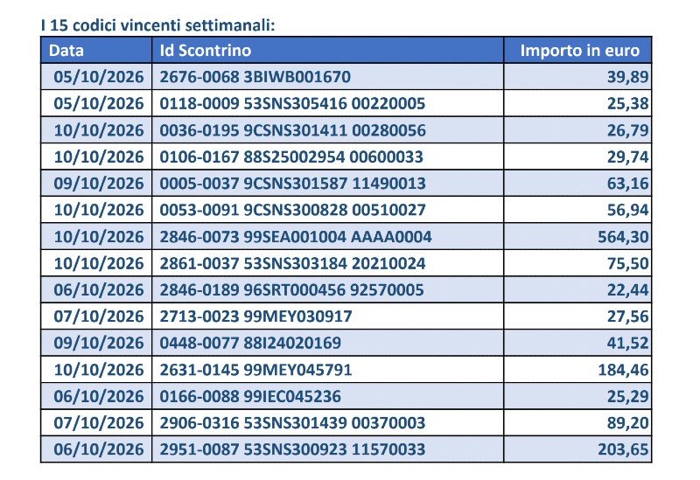Click the title I 15 codici vincenti settimanali

[x=157, y=25]
